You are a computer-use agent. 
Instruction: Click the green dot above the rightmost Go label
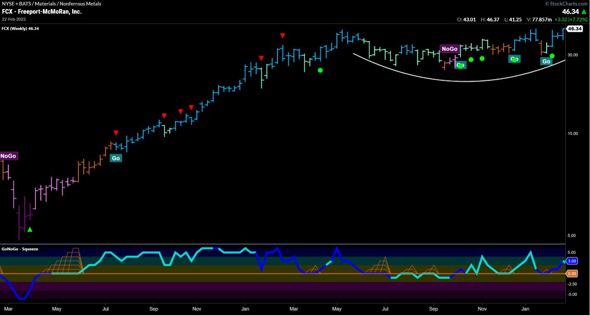tap(552, 56)
